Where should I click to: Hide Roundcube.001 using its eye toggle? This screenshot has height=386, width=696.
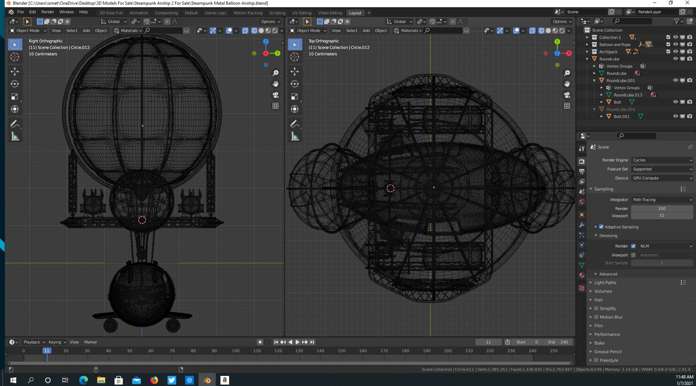point(676,80)
